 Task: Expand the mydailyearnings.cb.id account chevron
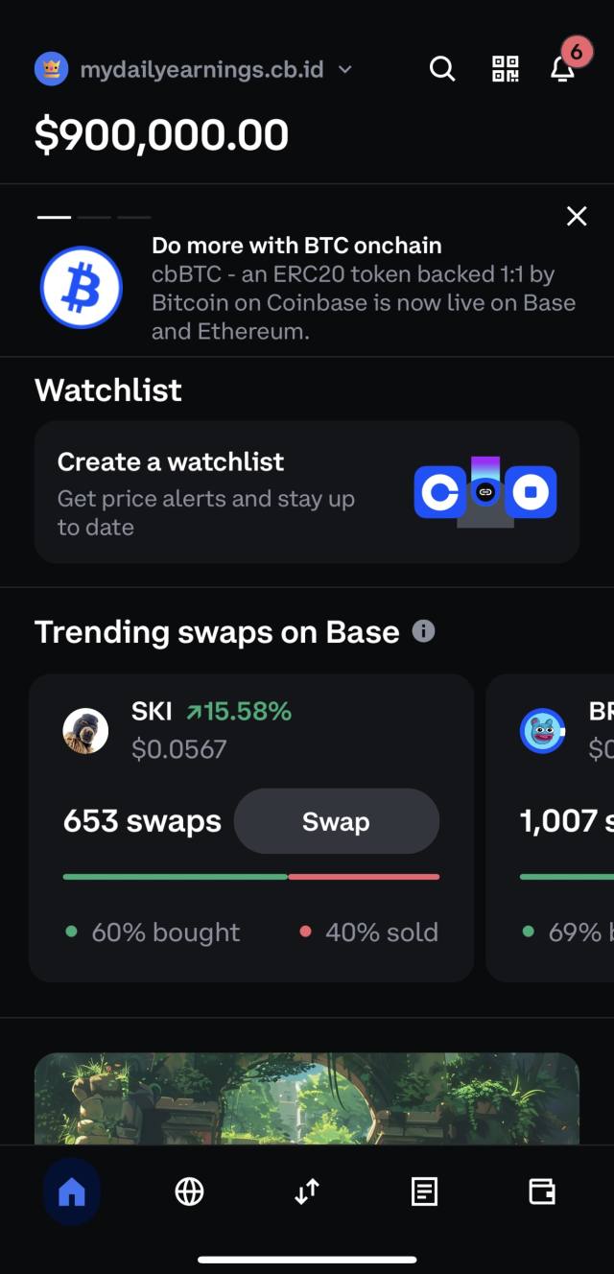[345, 69]
